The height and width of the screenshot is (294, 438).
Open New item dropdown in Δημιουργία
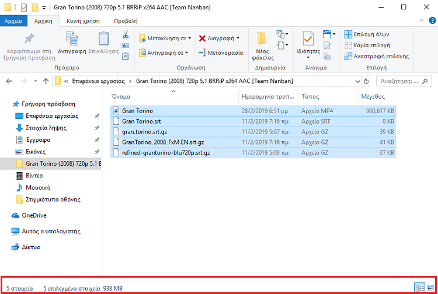tap(282, 34)
